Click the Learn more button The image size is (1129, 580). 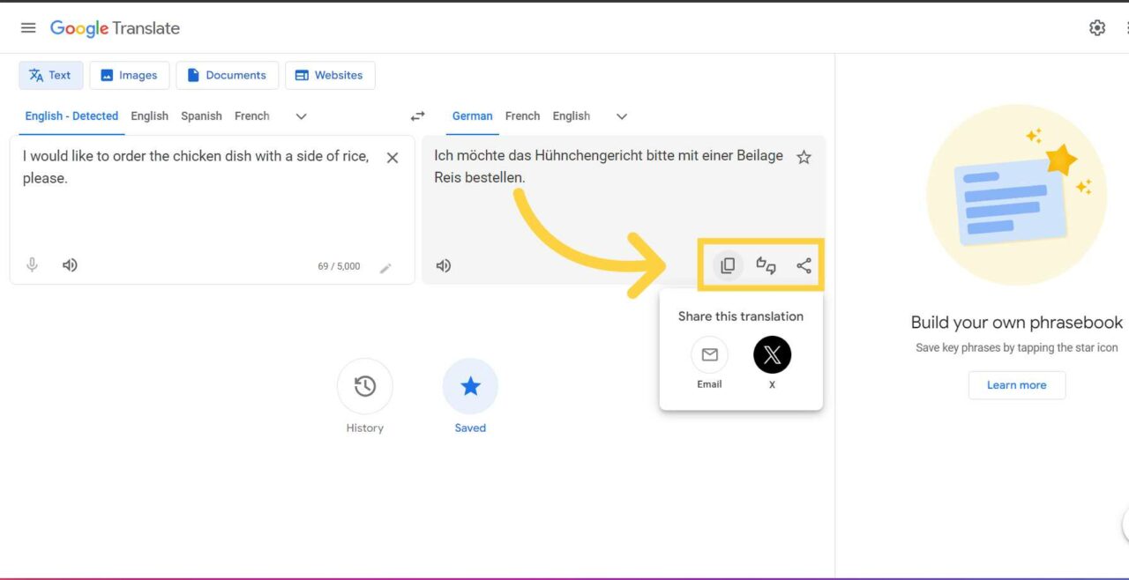tap(1016, 385)
